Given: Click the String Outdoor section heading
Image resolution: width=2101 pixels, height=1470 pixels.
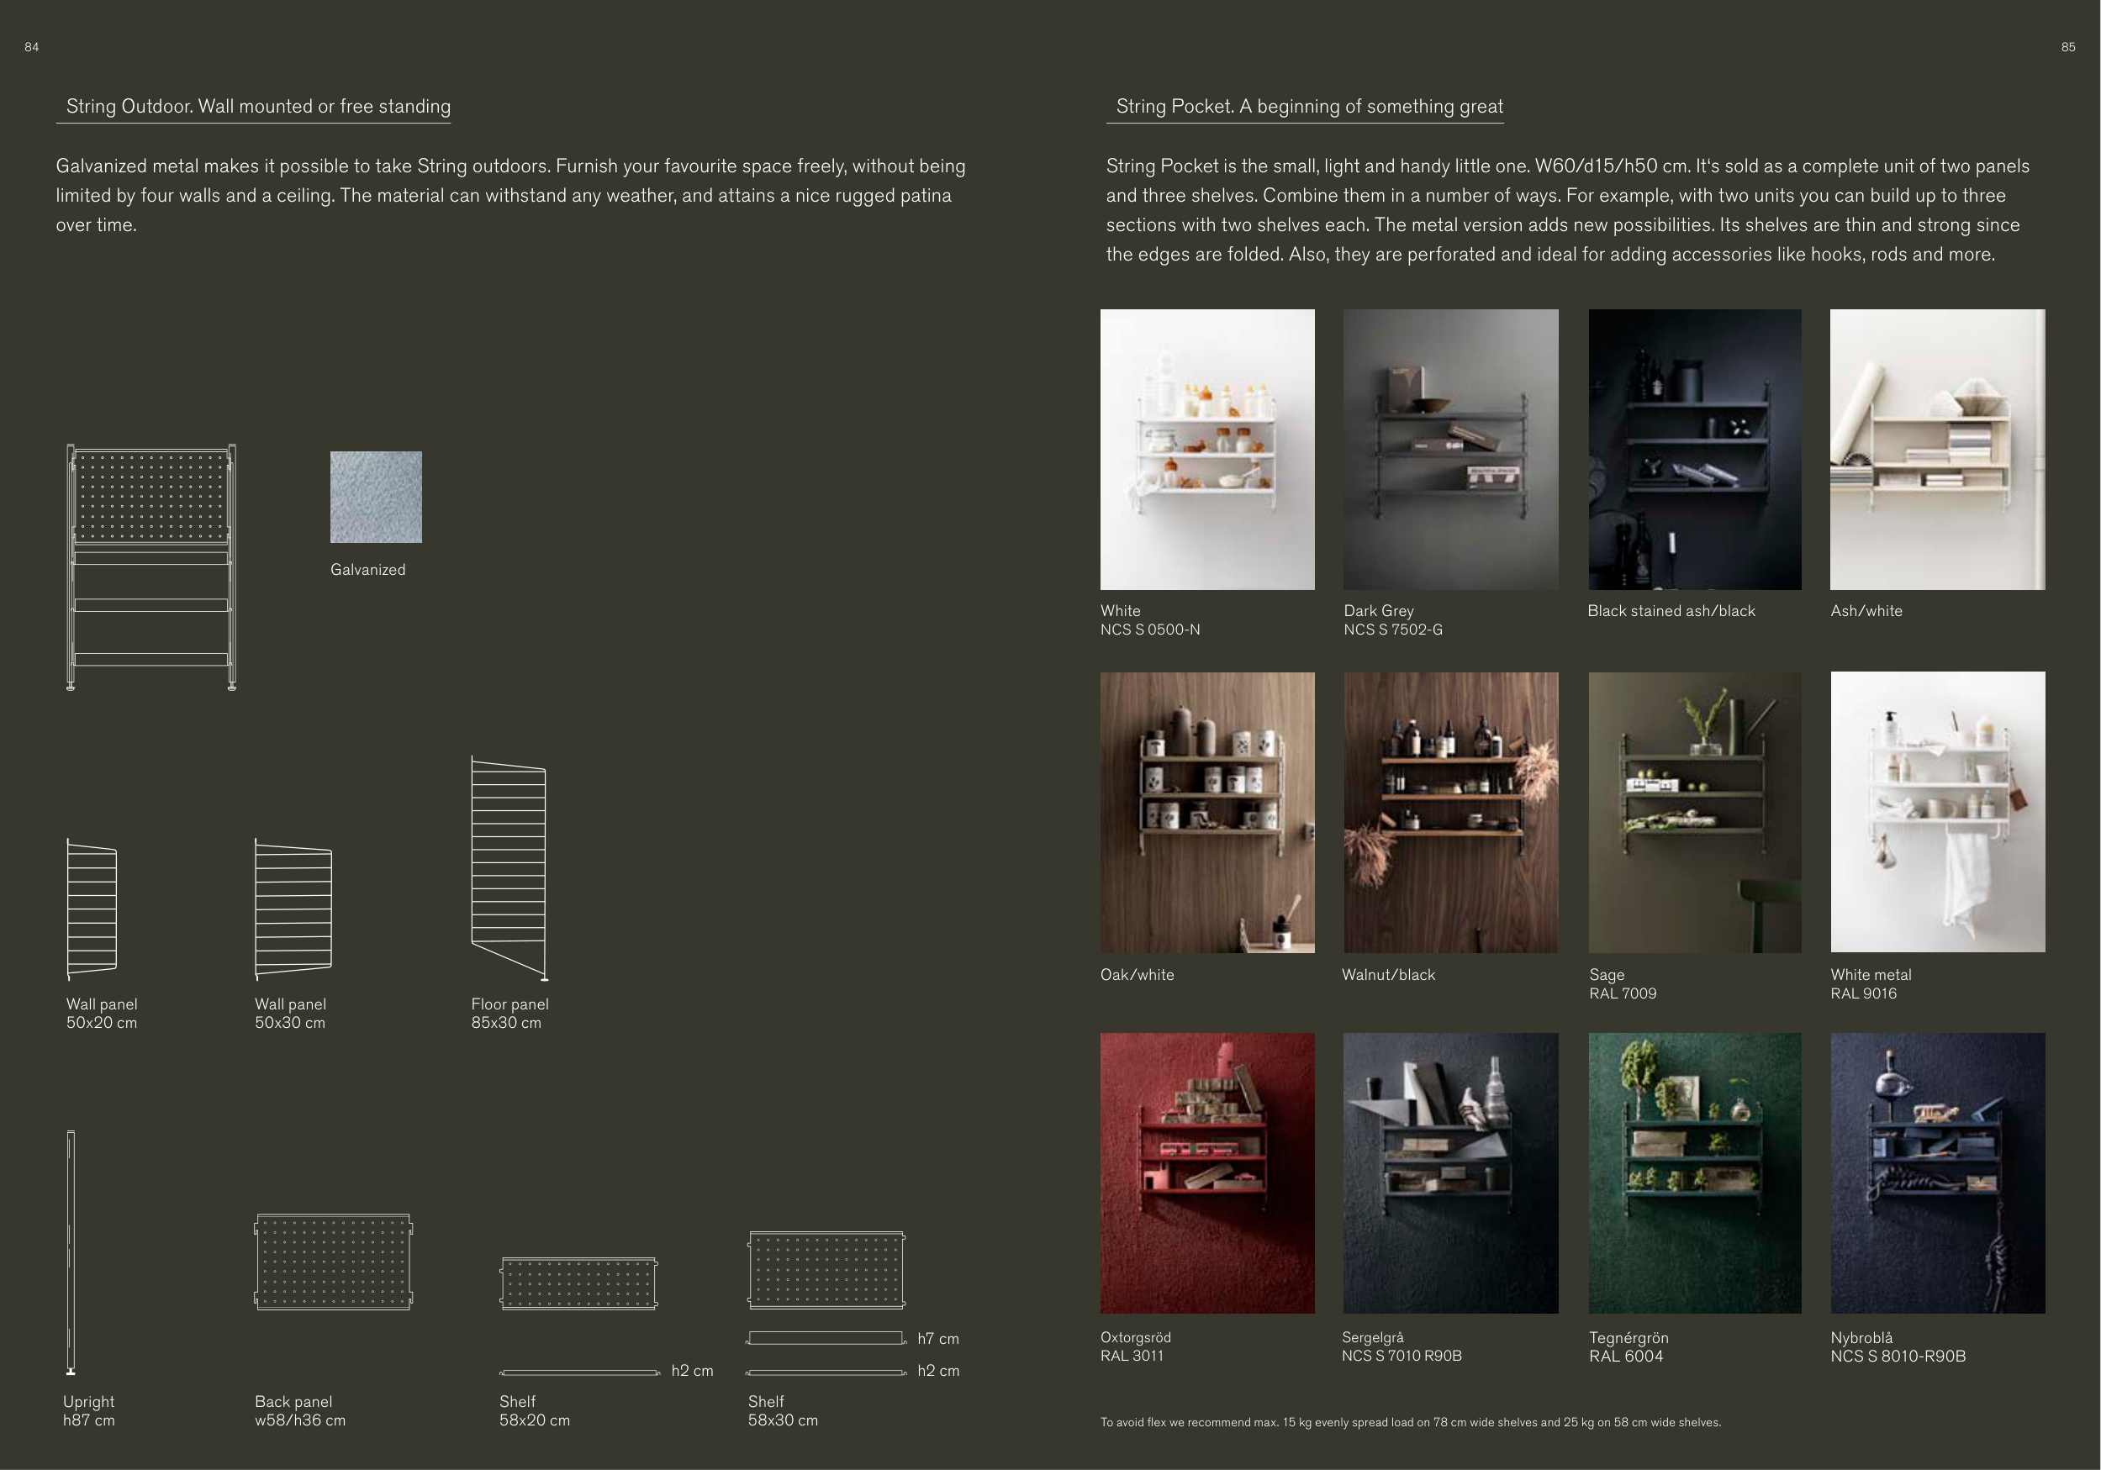Looking at the screenshot, I should tap(258, 106).
